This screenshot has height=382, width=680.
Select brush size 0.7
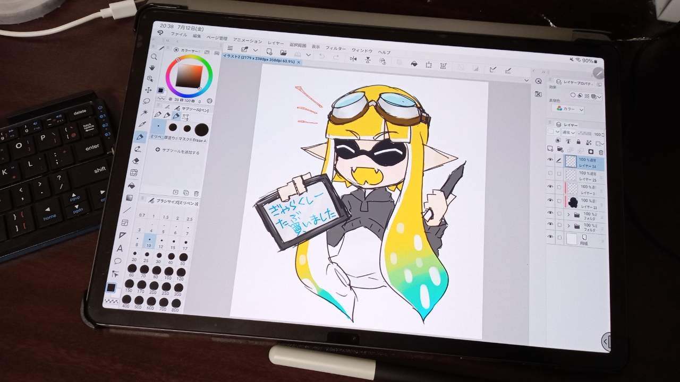(142, 212)
